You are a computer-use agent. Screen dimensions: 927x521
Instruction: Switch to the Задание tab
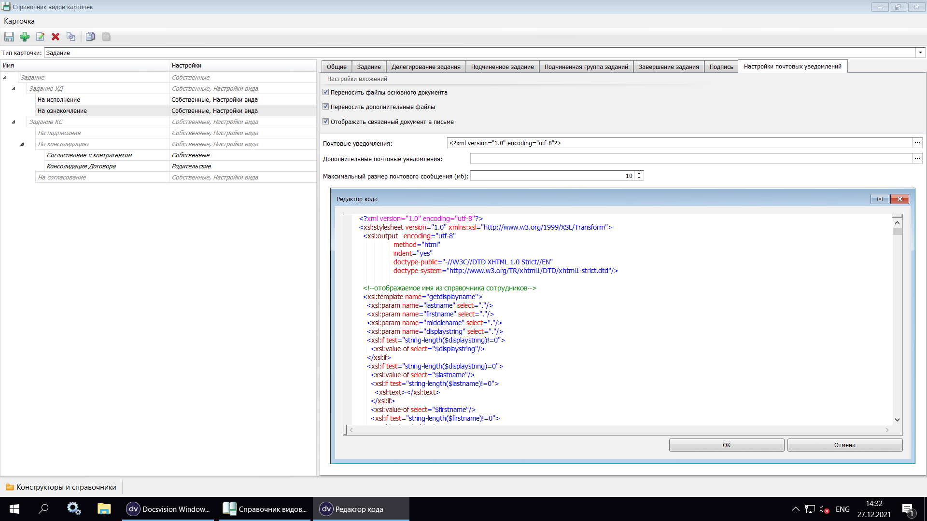369,67
